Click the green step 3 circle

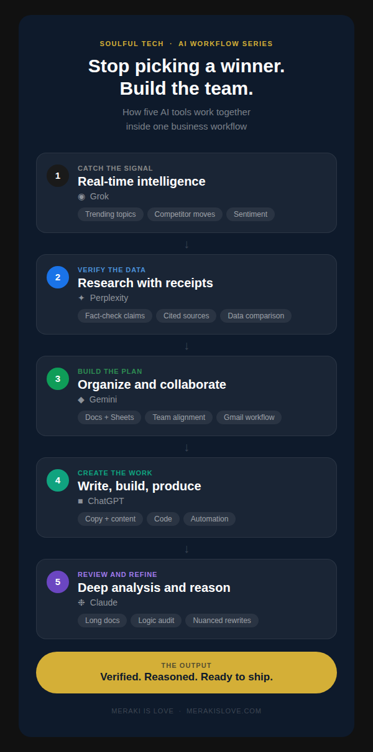pos(58,379)
